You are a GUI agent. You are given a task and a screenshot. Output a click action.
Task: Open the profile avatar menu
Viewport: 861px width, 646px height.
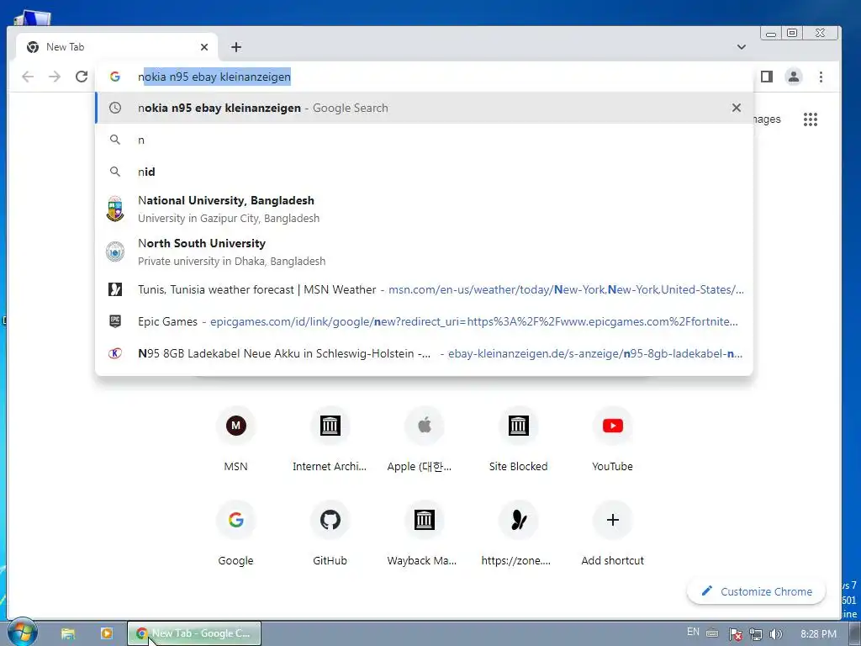tap(794, 77)
